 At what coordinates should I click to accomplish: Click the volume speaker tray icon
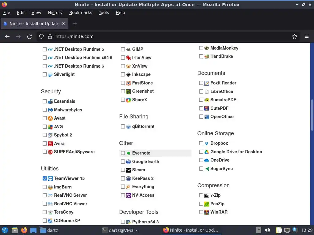[x=267, y=230]
